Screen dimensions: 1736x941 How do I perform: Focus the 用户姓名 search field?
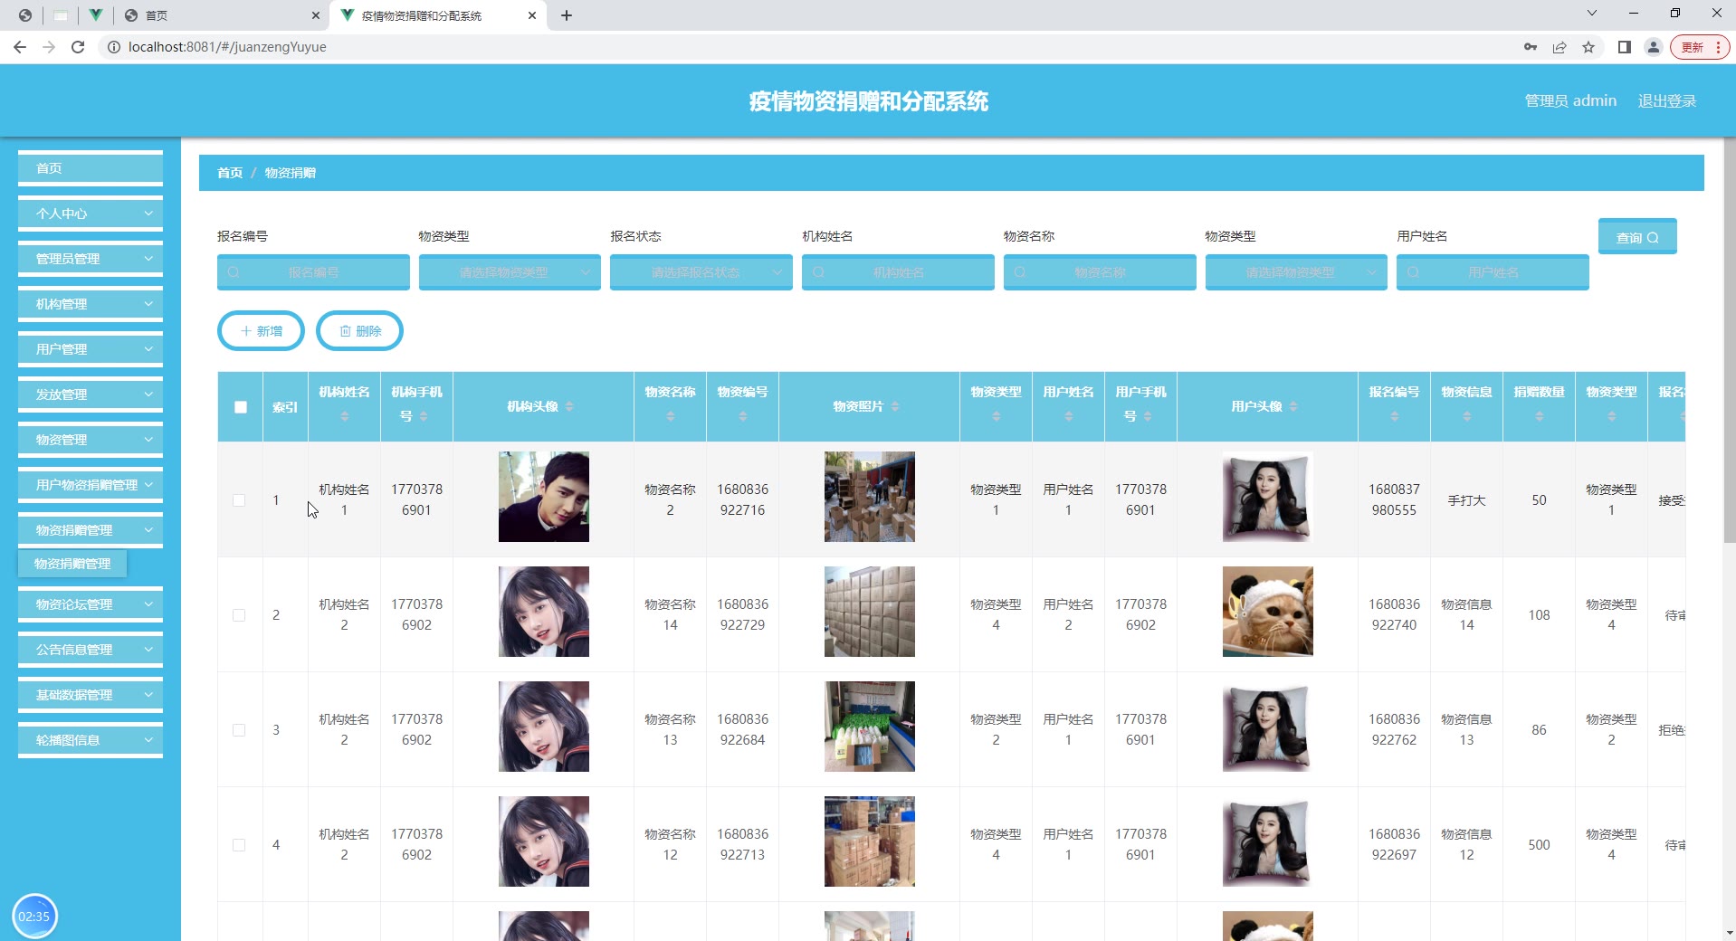1493,272
